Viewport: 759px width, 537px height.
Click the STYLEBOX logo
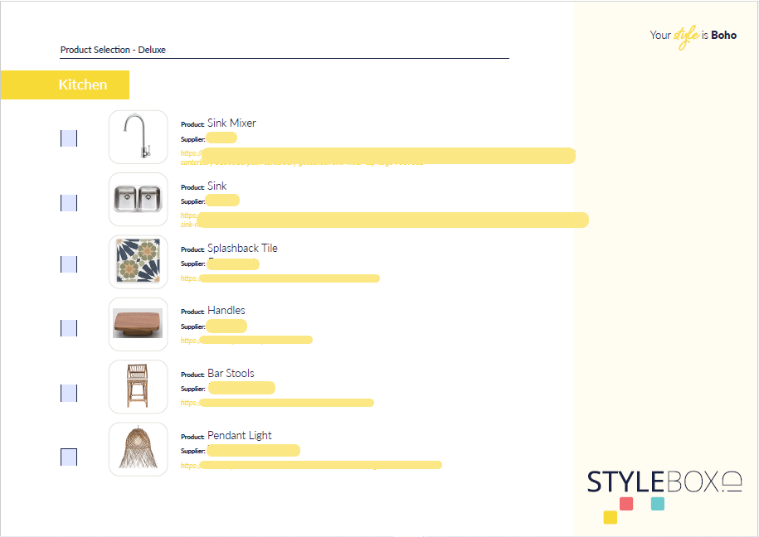tap(664, 481)
